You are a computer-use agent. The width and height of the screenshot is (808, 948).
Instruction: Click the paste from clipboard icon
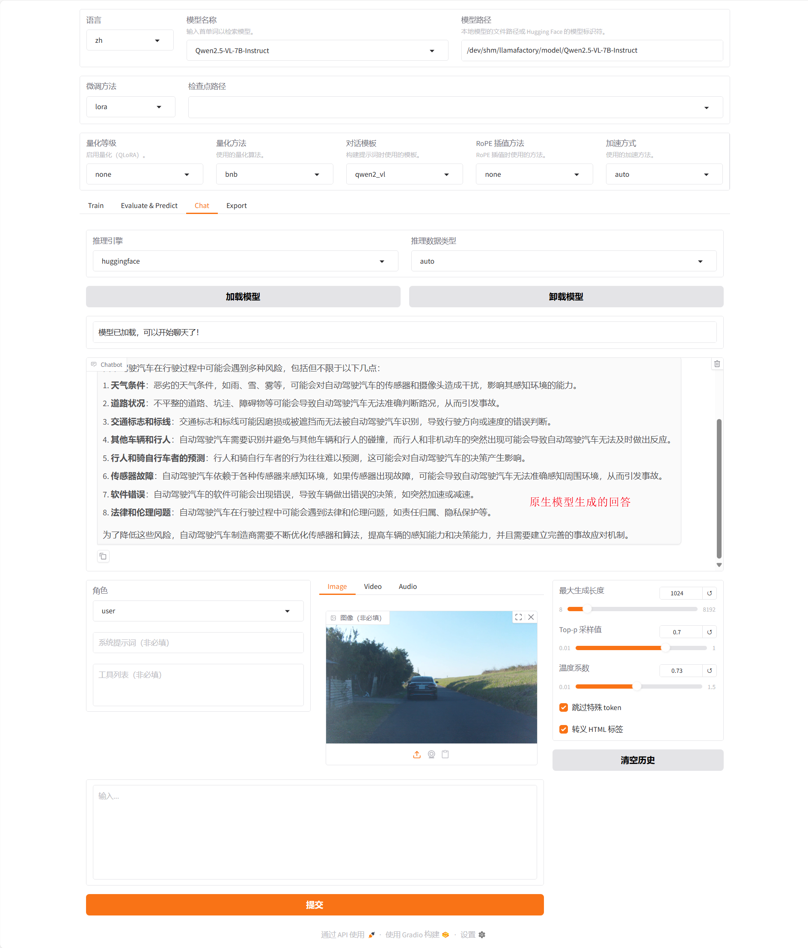(x=445, y=755)
